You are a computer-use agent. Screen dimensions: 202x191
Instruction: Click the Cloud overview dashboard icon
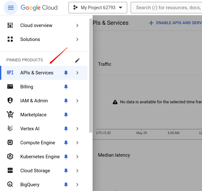[x=10, y=25]
